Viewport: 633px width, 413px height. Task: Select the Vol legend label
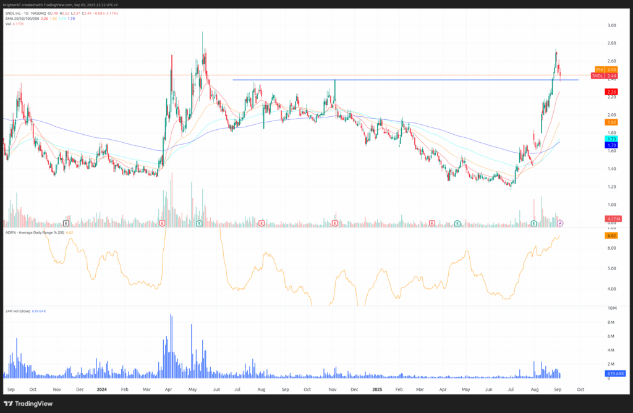point(8,24)
